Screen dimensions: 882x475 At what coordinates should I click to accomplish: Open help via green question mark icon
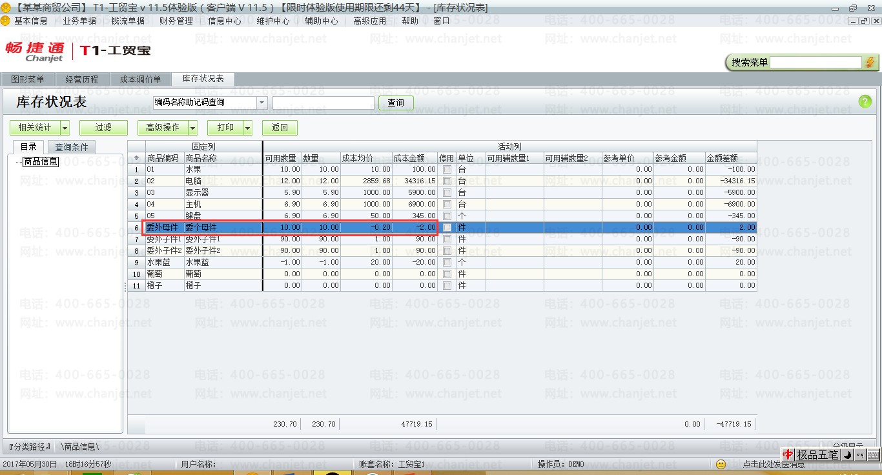click(x=865, y=101)
